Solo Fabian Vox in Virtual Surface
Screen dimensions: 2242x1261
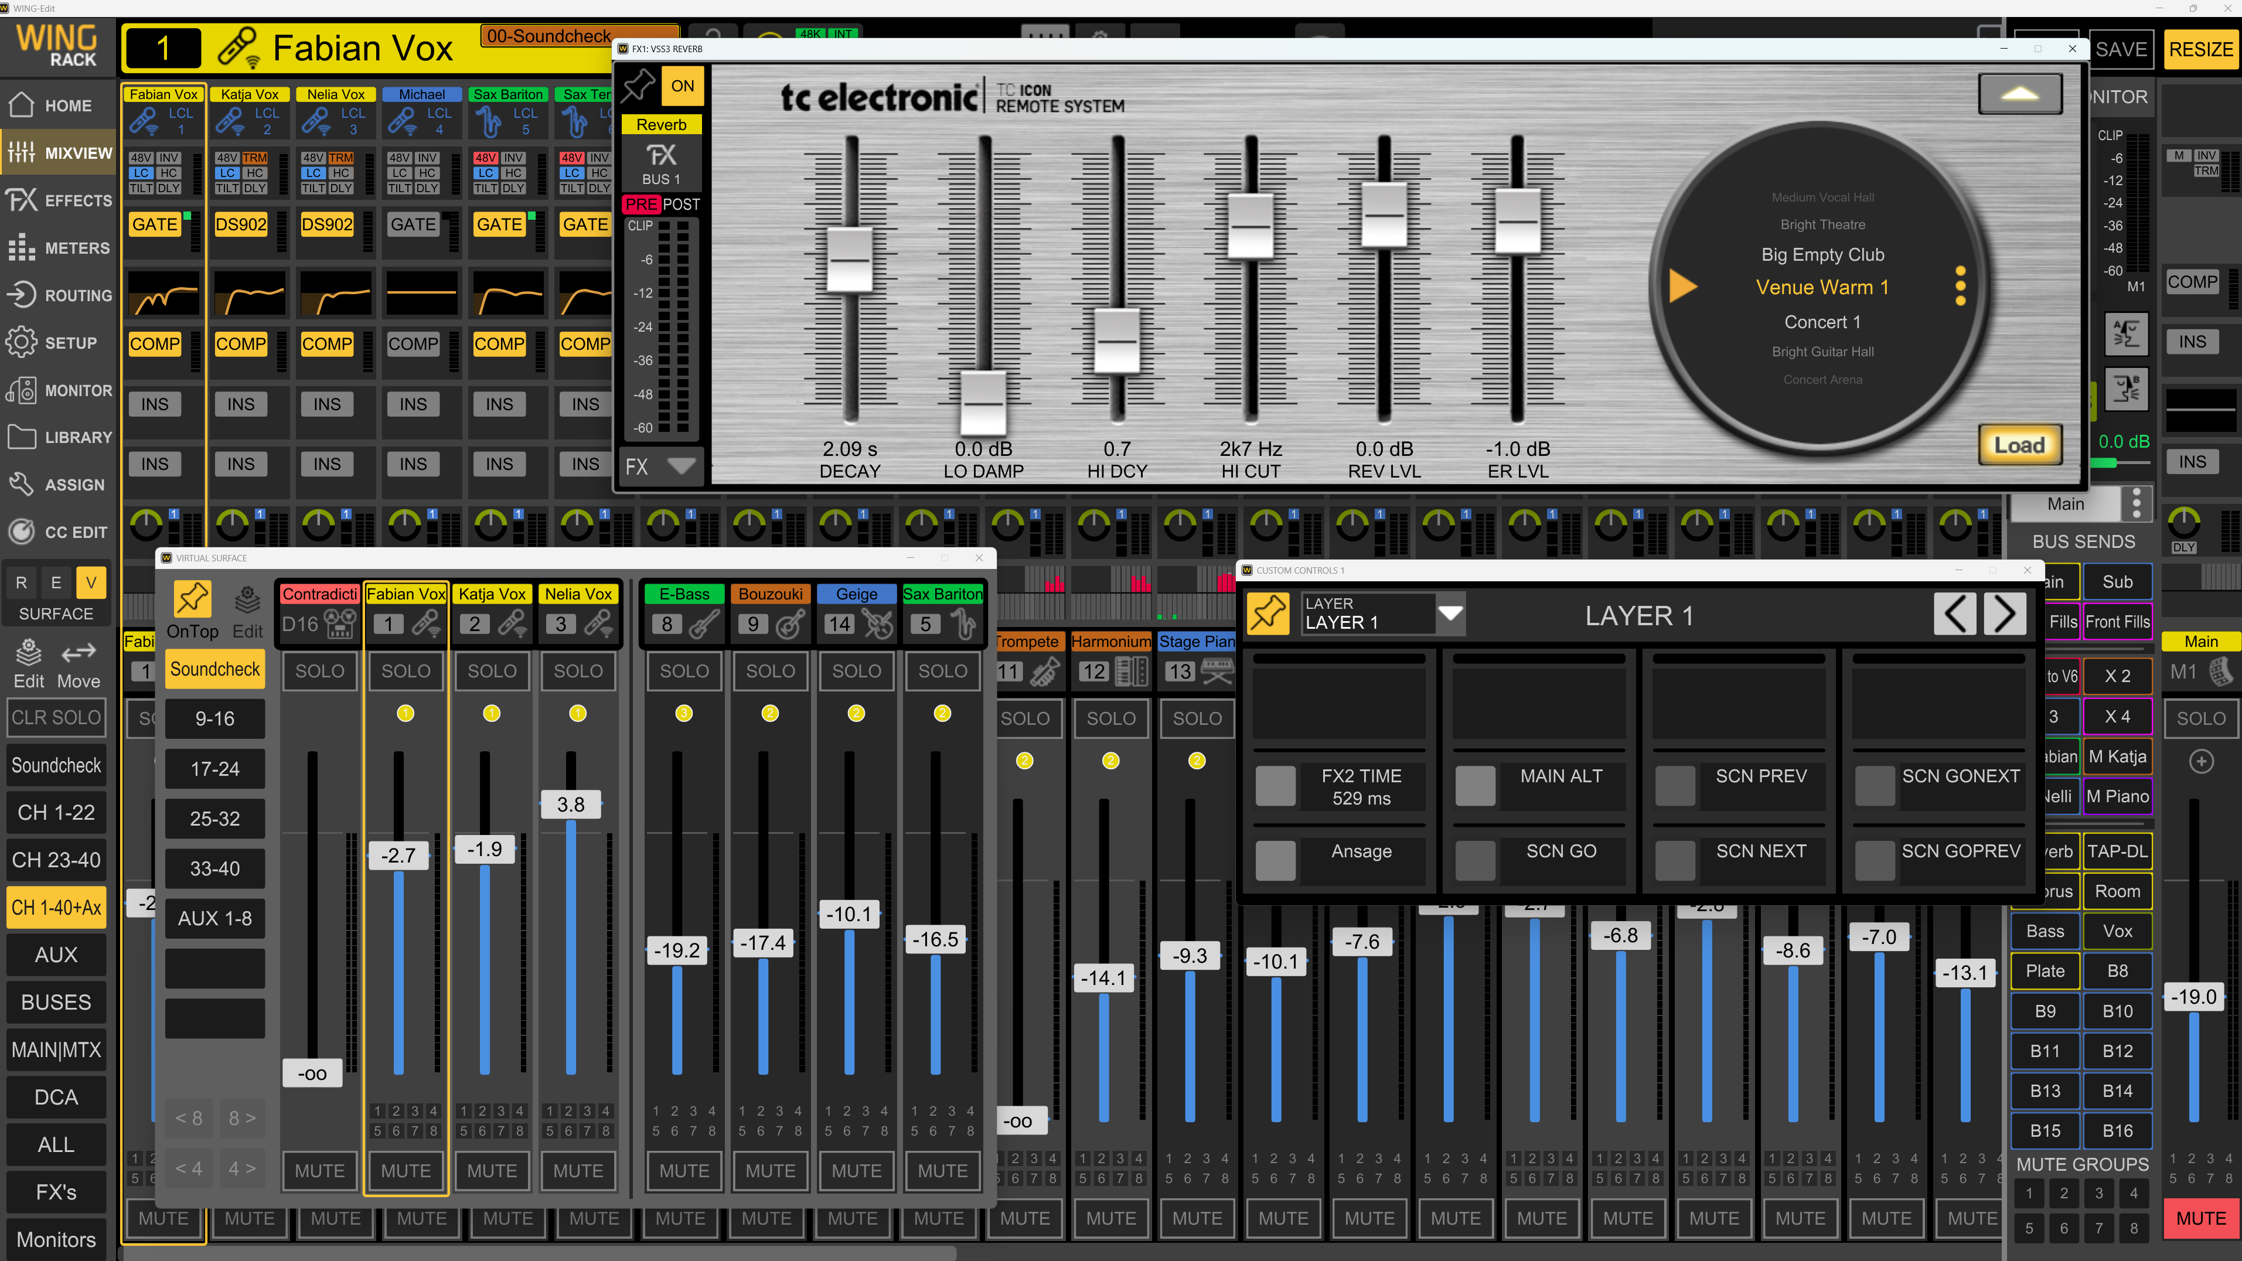[x=406, y=671]
